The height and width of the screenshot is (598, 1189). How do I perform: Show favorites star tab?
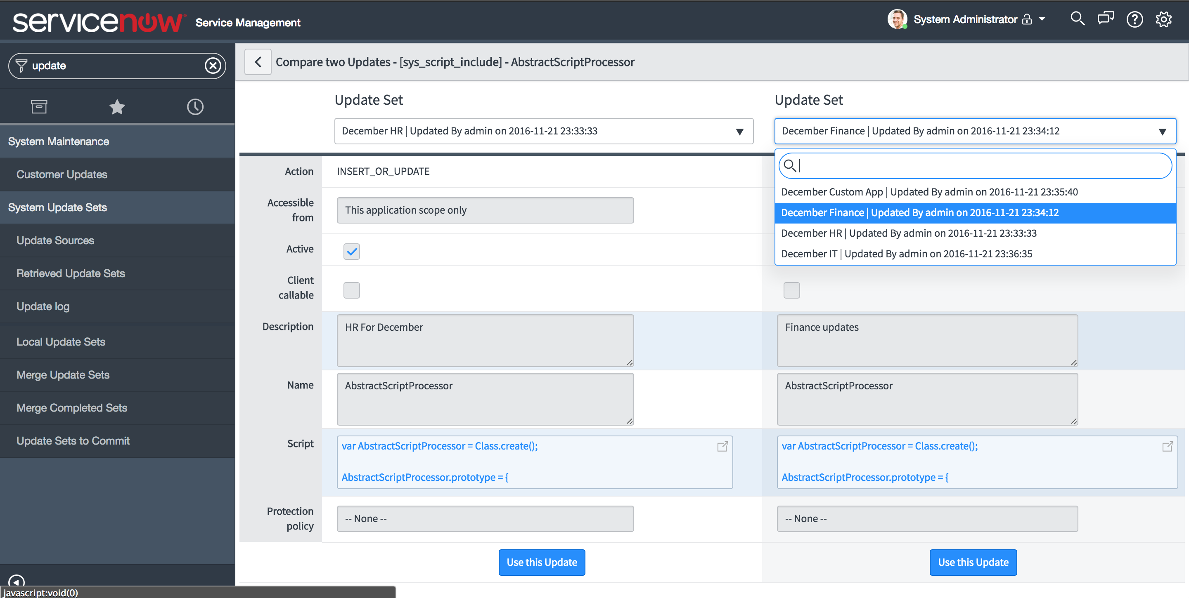(x=117, y=106)
